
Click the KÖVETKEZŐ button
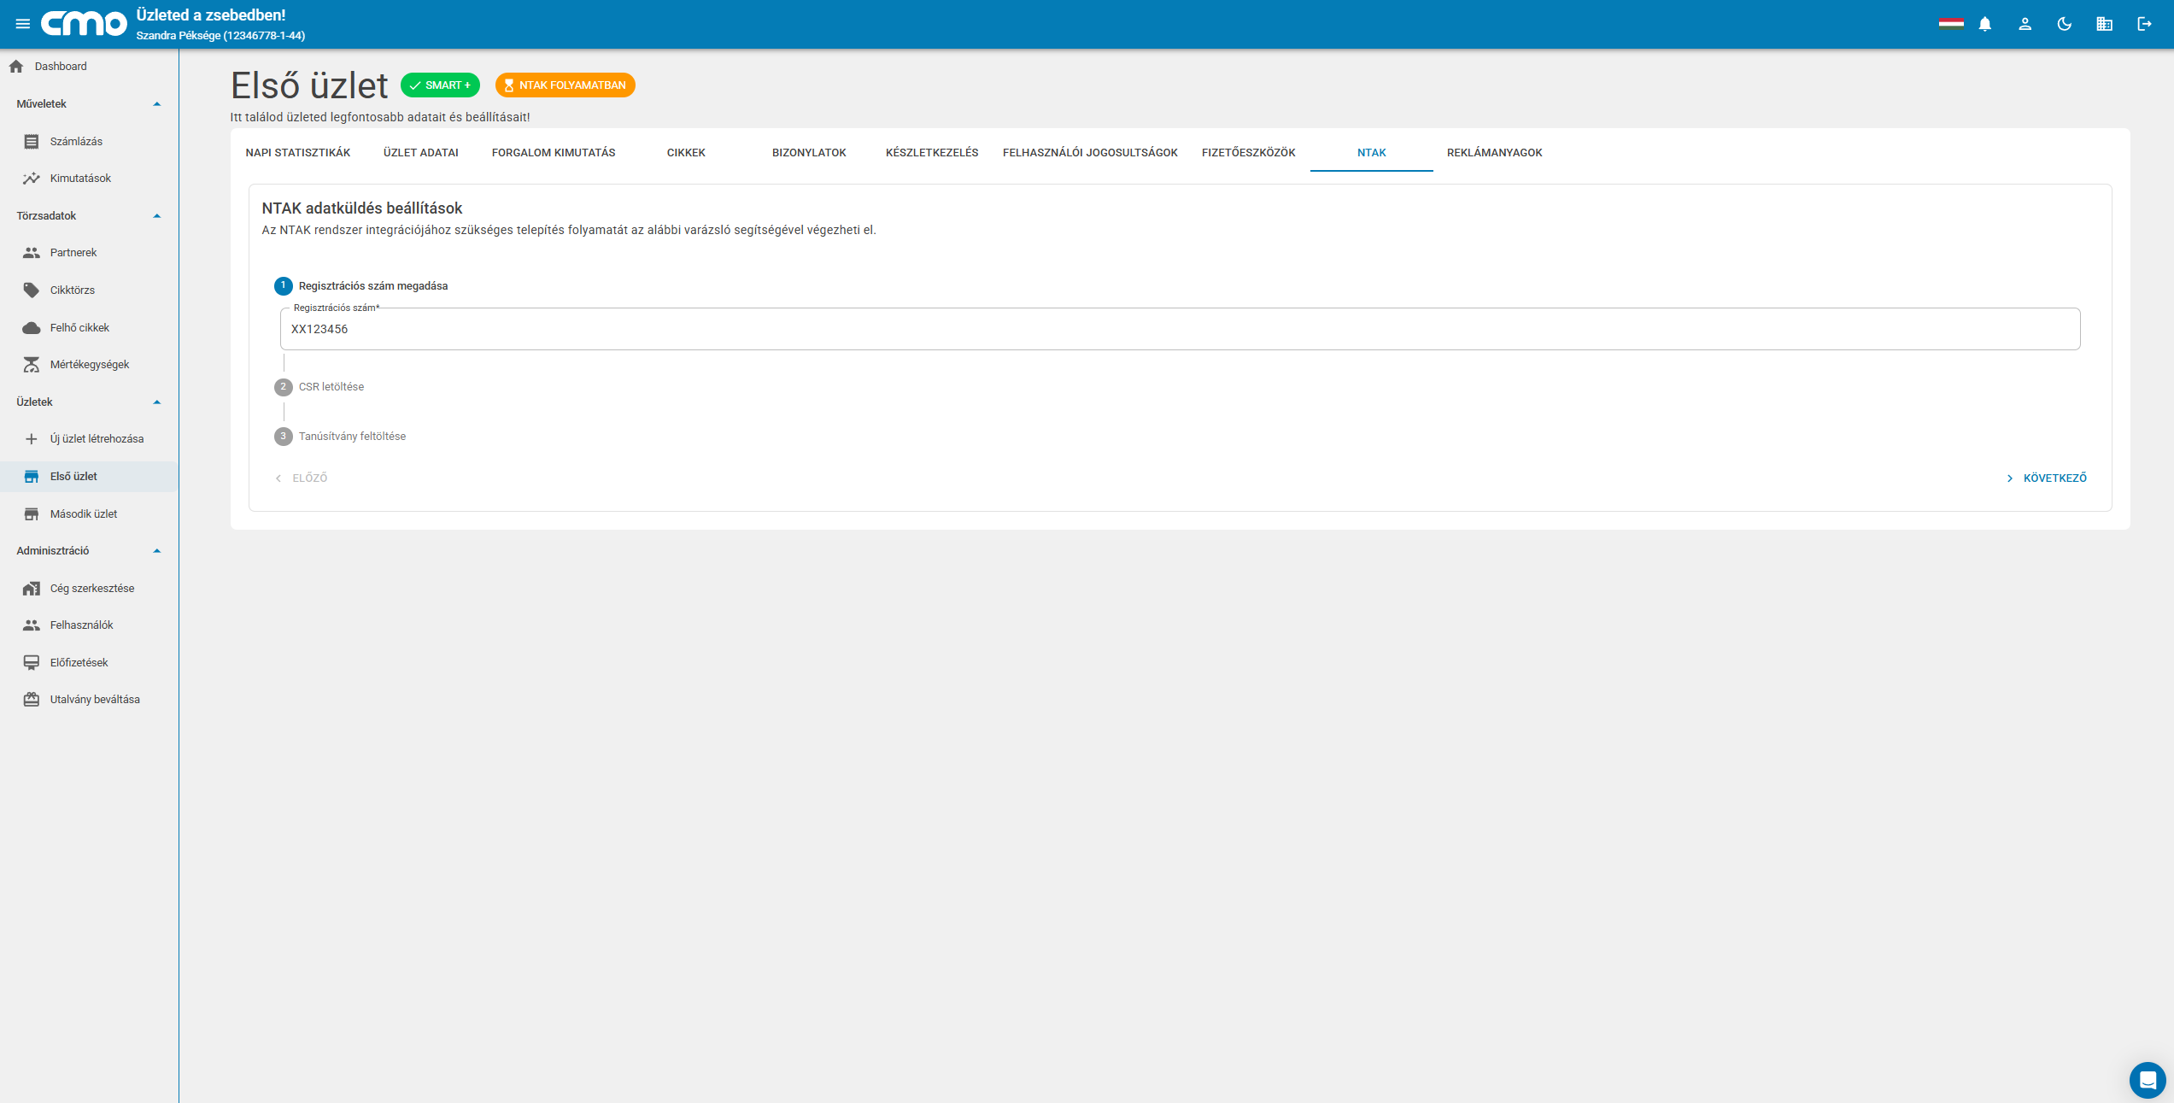point(2047,478)
